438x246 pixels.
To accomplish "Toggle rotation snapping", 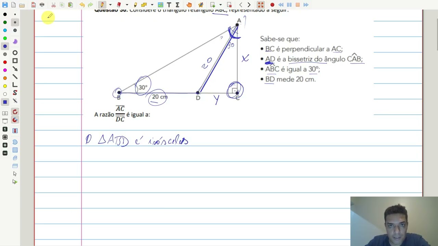I will click(15, 112).
